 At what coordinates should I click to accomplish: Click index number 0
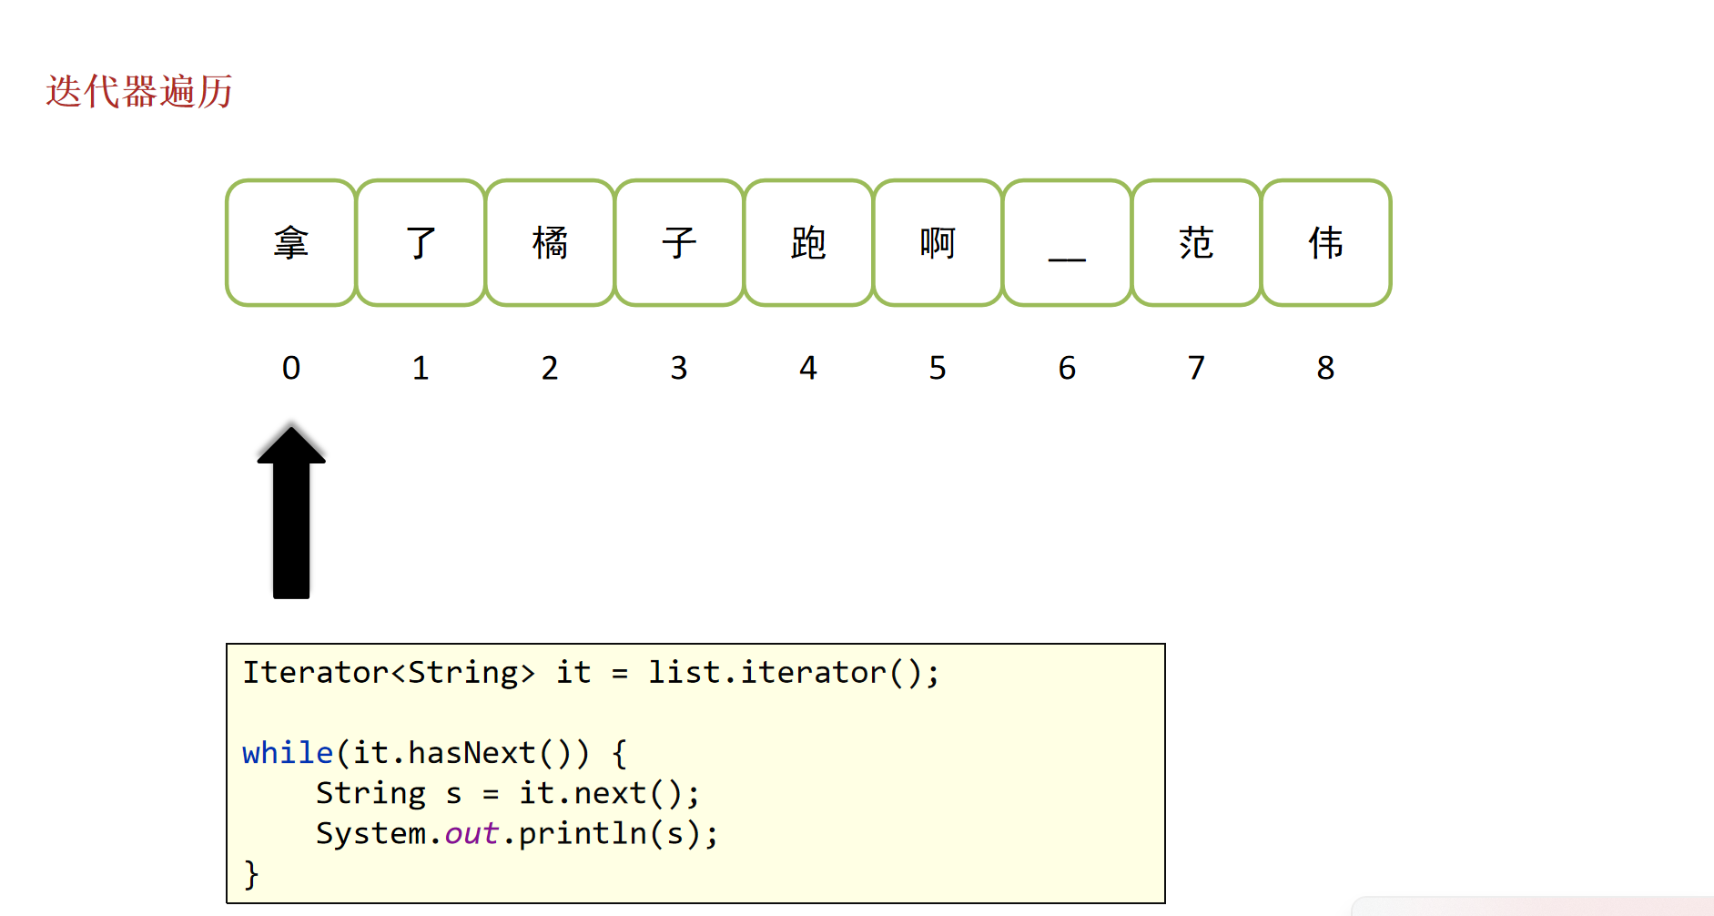tap(291, 368)
